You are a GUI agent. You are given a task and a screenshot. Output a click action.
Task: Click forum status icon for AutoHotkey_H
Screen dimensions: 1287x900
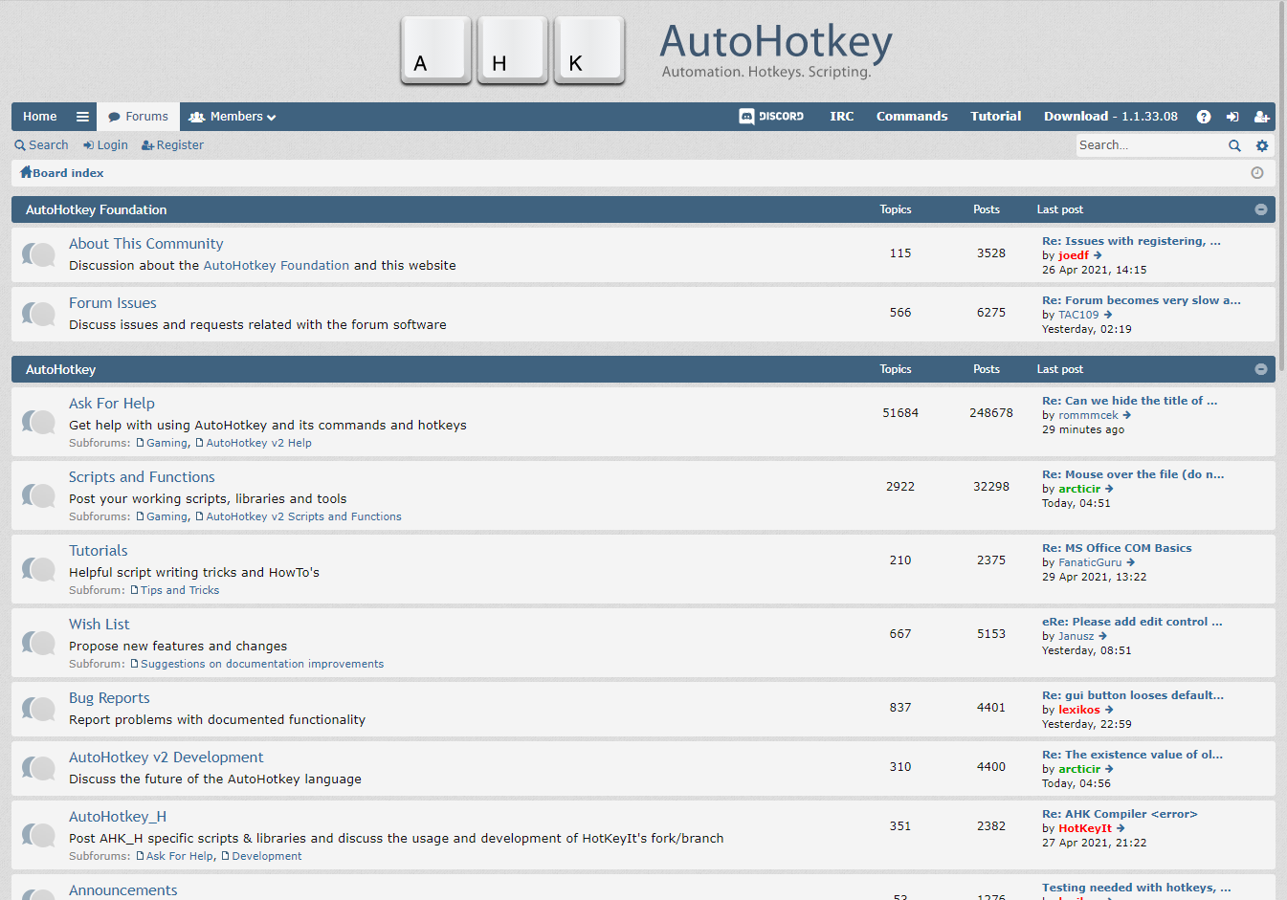(x=38, y=835)
